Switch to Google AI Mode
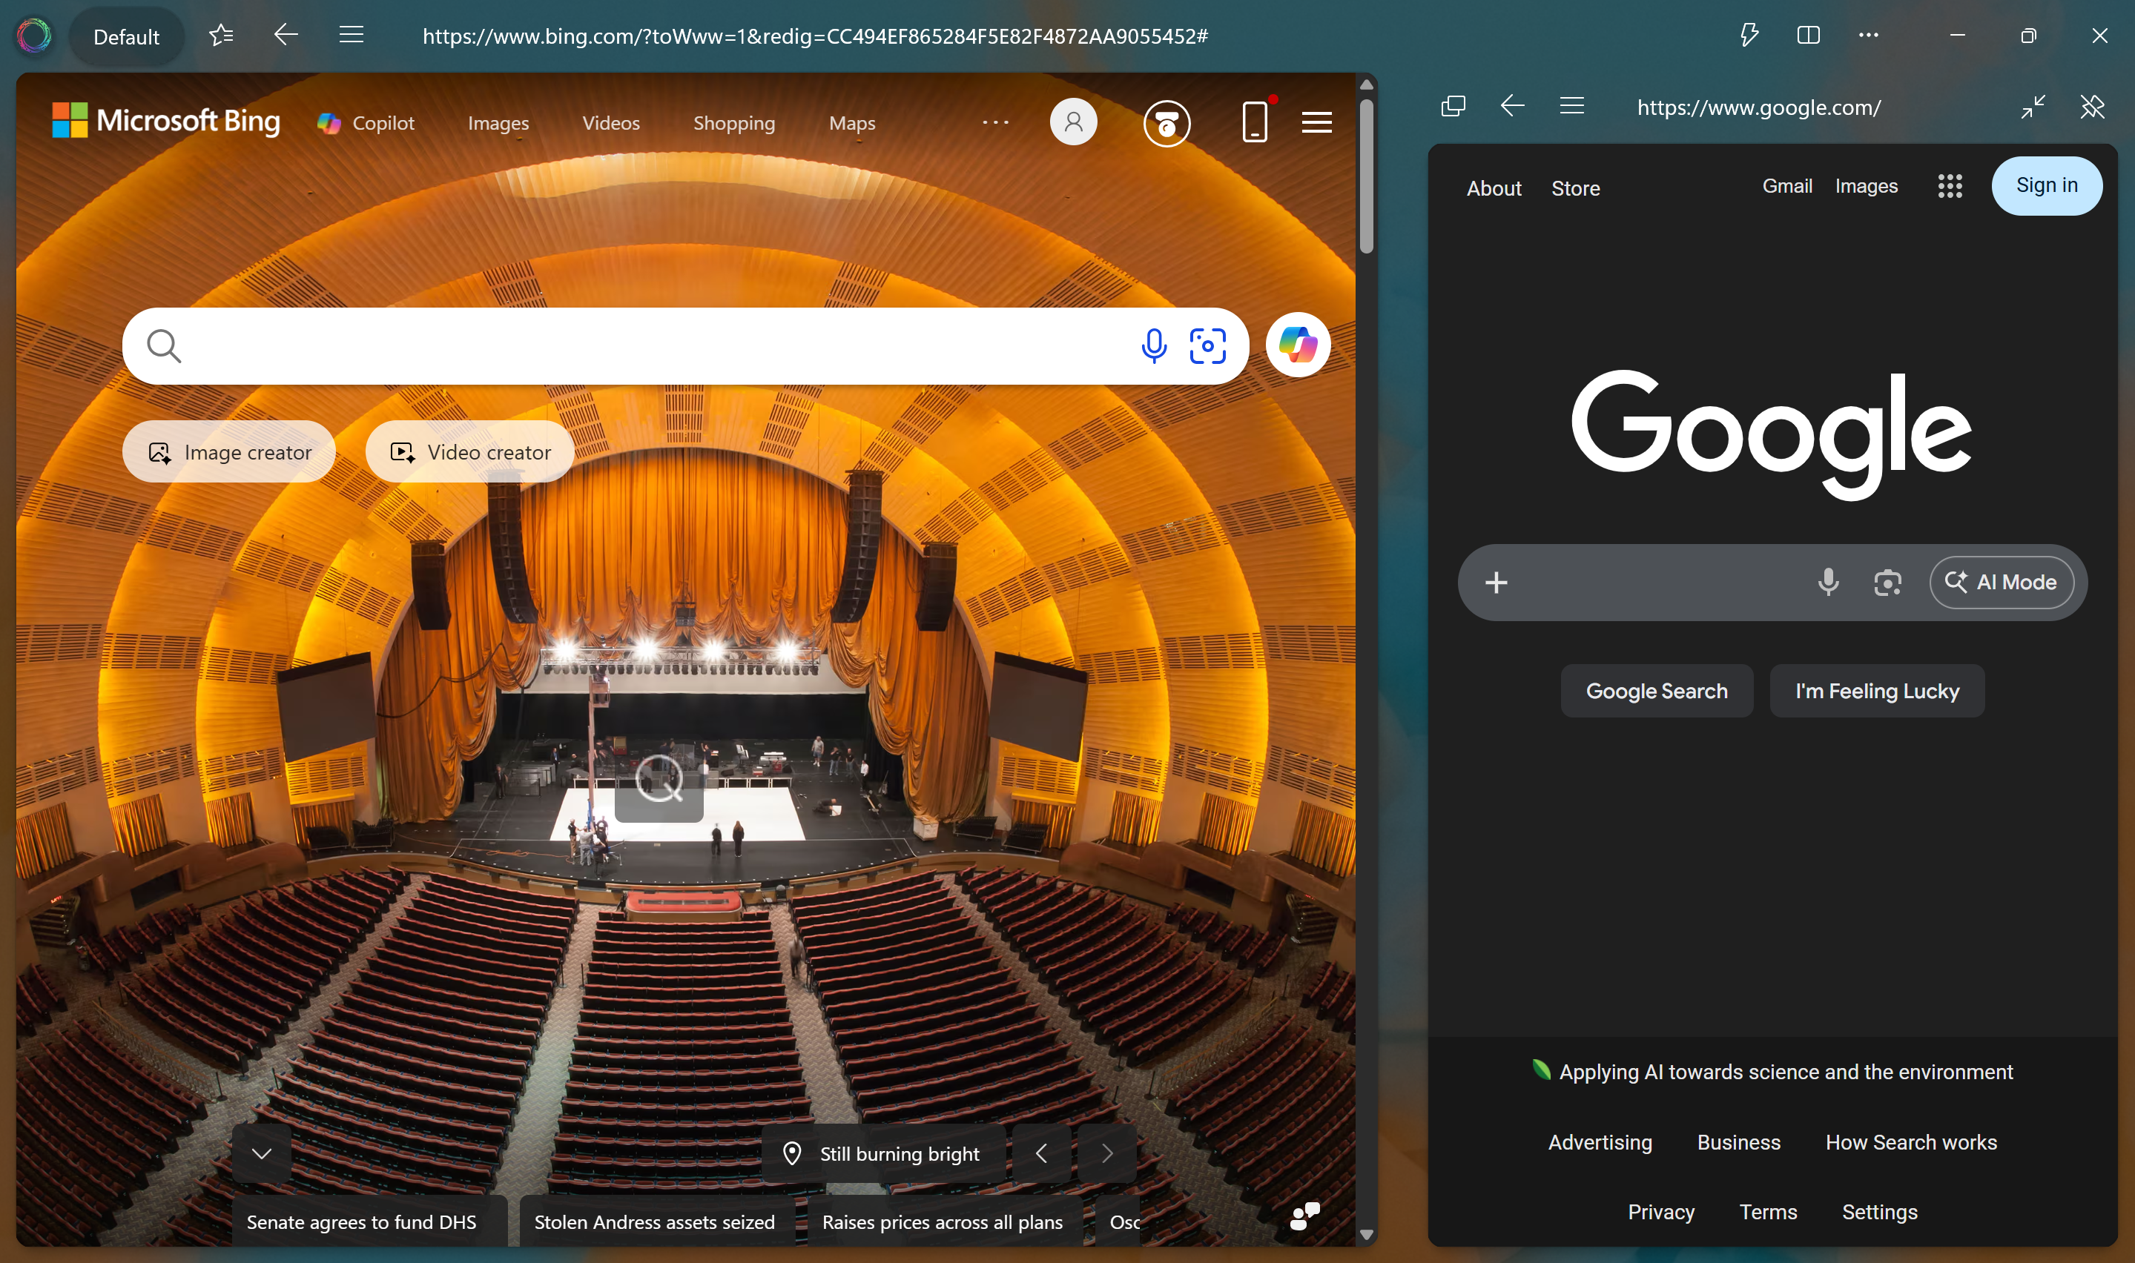The width and height of the screenshot is (2135, 1263). tap(2002, 582)
